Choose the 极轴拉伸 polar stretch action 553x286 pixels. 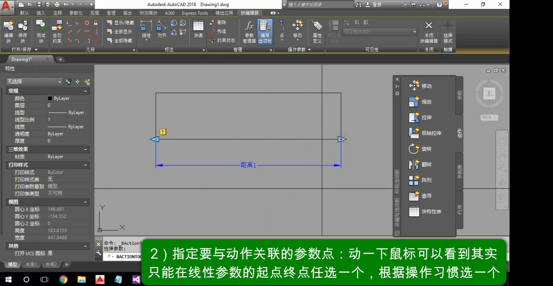[425, 133]
